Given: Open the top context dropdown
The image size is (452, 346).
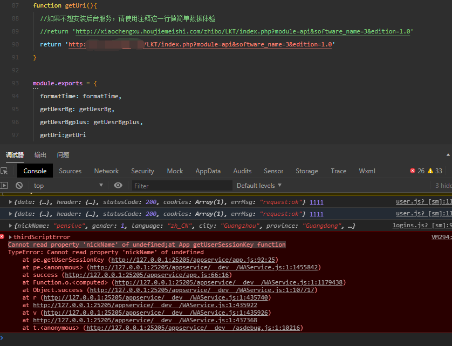Looking at the screenshot, I should [68, 186].
